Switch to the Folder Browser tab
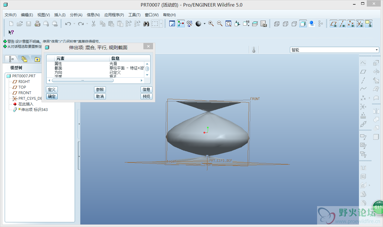The width and height of the screenshot is (383, 227). 24,59
